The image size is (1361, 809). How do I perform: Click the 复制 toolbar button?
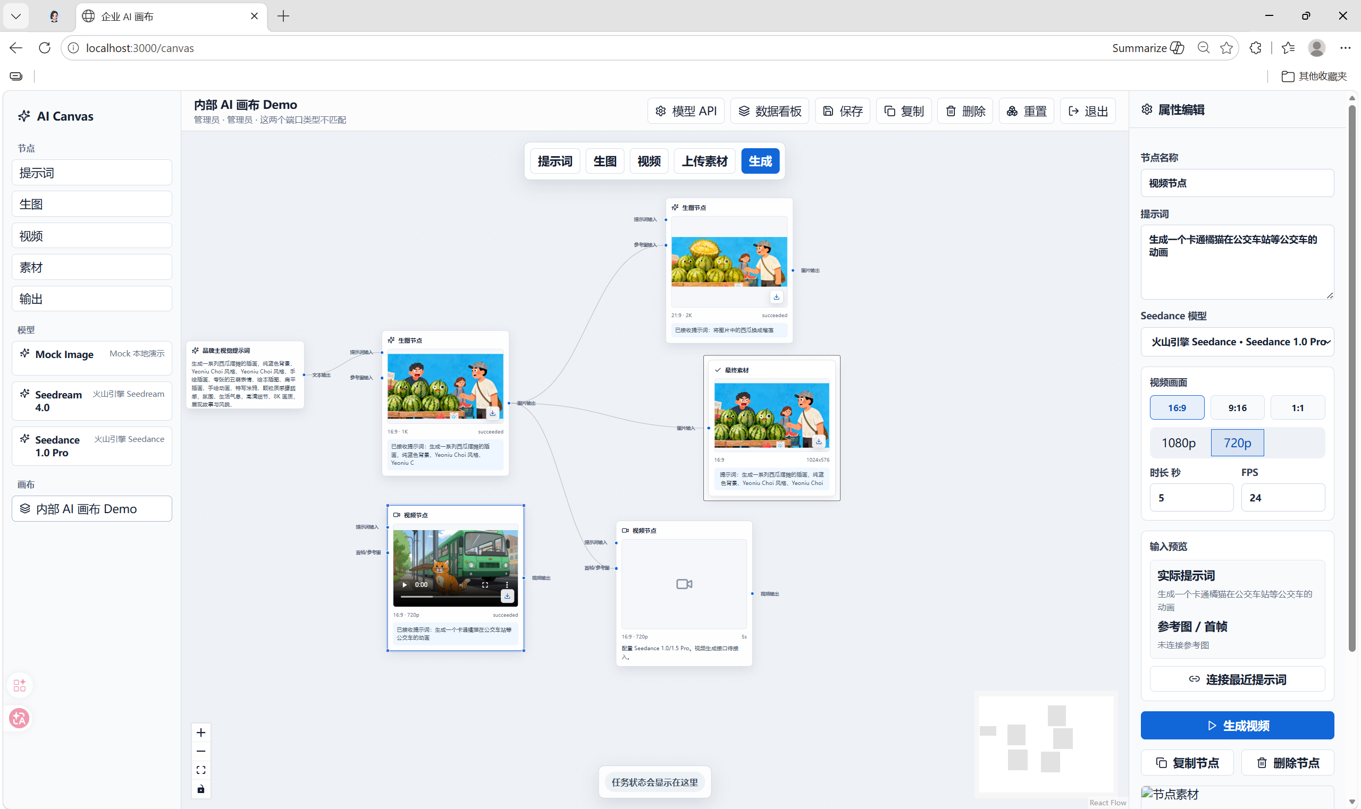(x=903, y=111)
